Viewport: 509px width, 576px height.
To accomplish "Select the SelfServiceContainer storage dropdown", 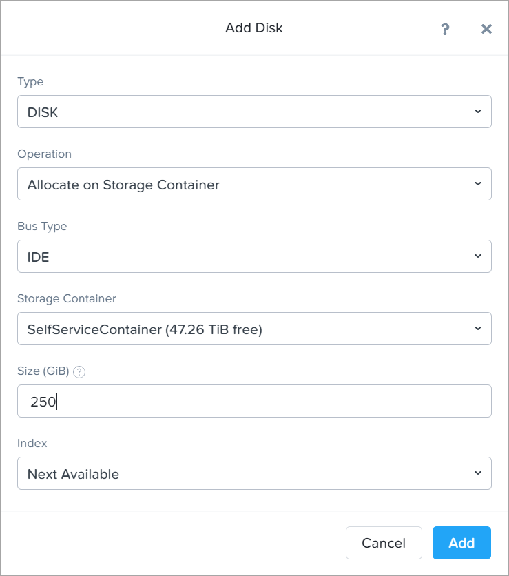I will 254,329.
